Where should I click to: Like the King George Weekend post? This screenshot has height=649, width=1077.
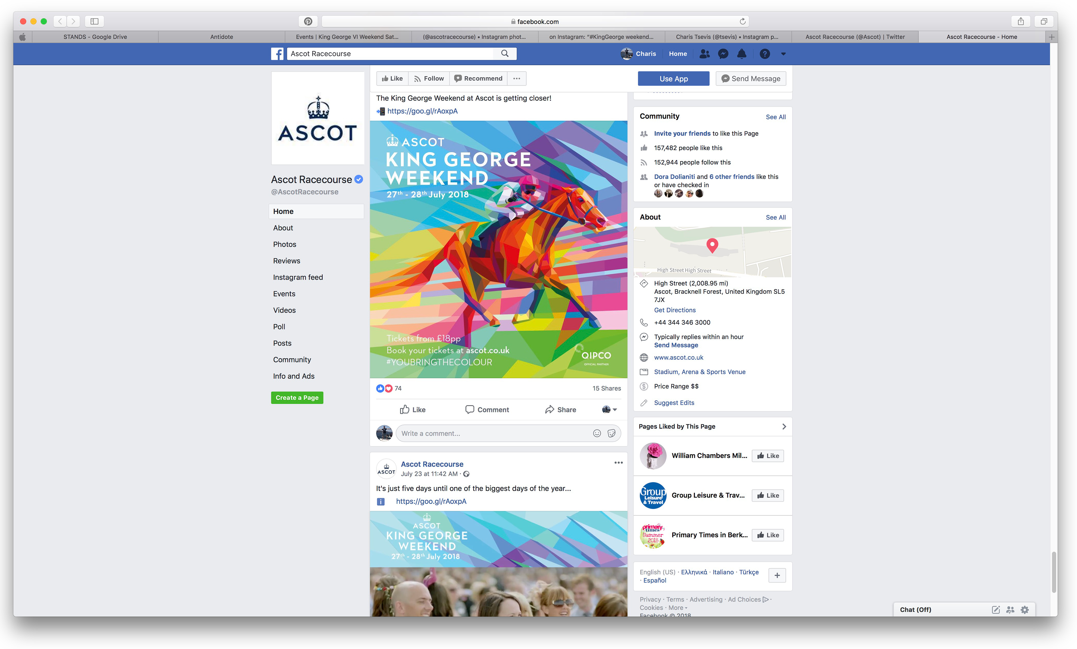[412, 409]
